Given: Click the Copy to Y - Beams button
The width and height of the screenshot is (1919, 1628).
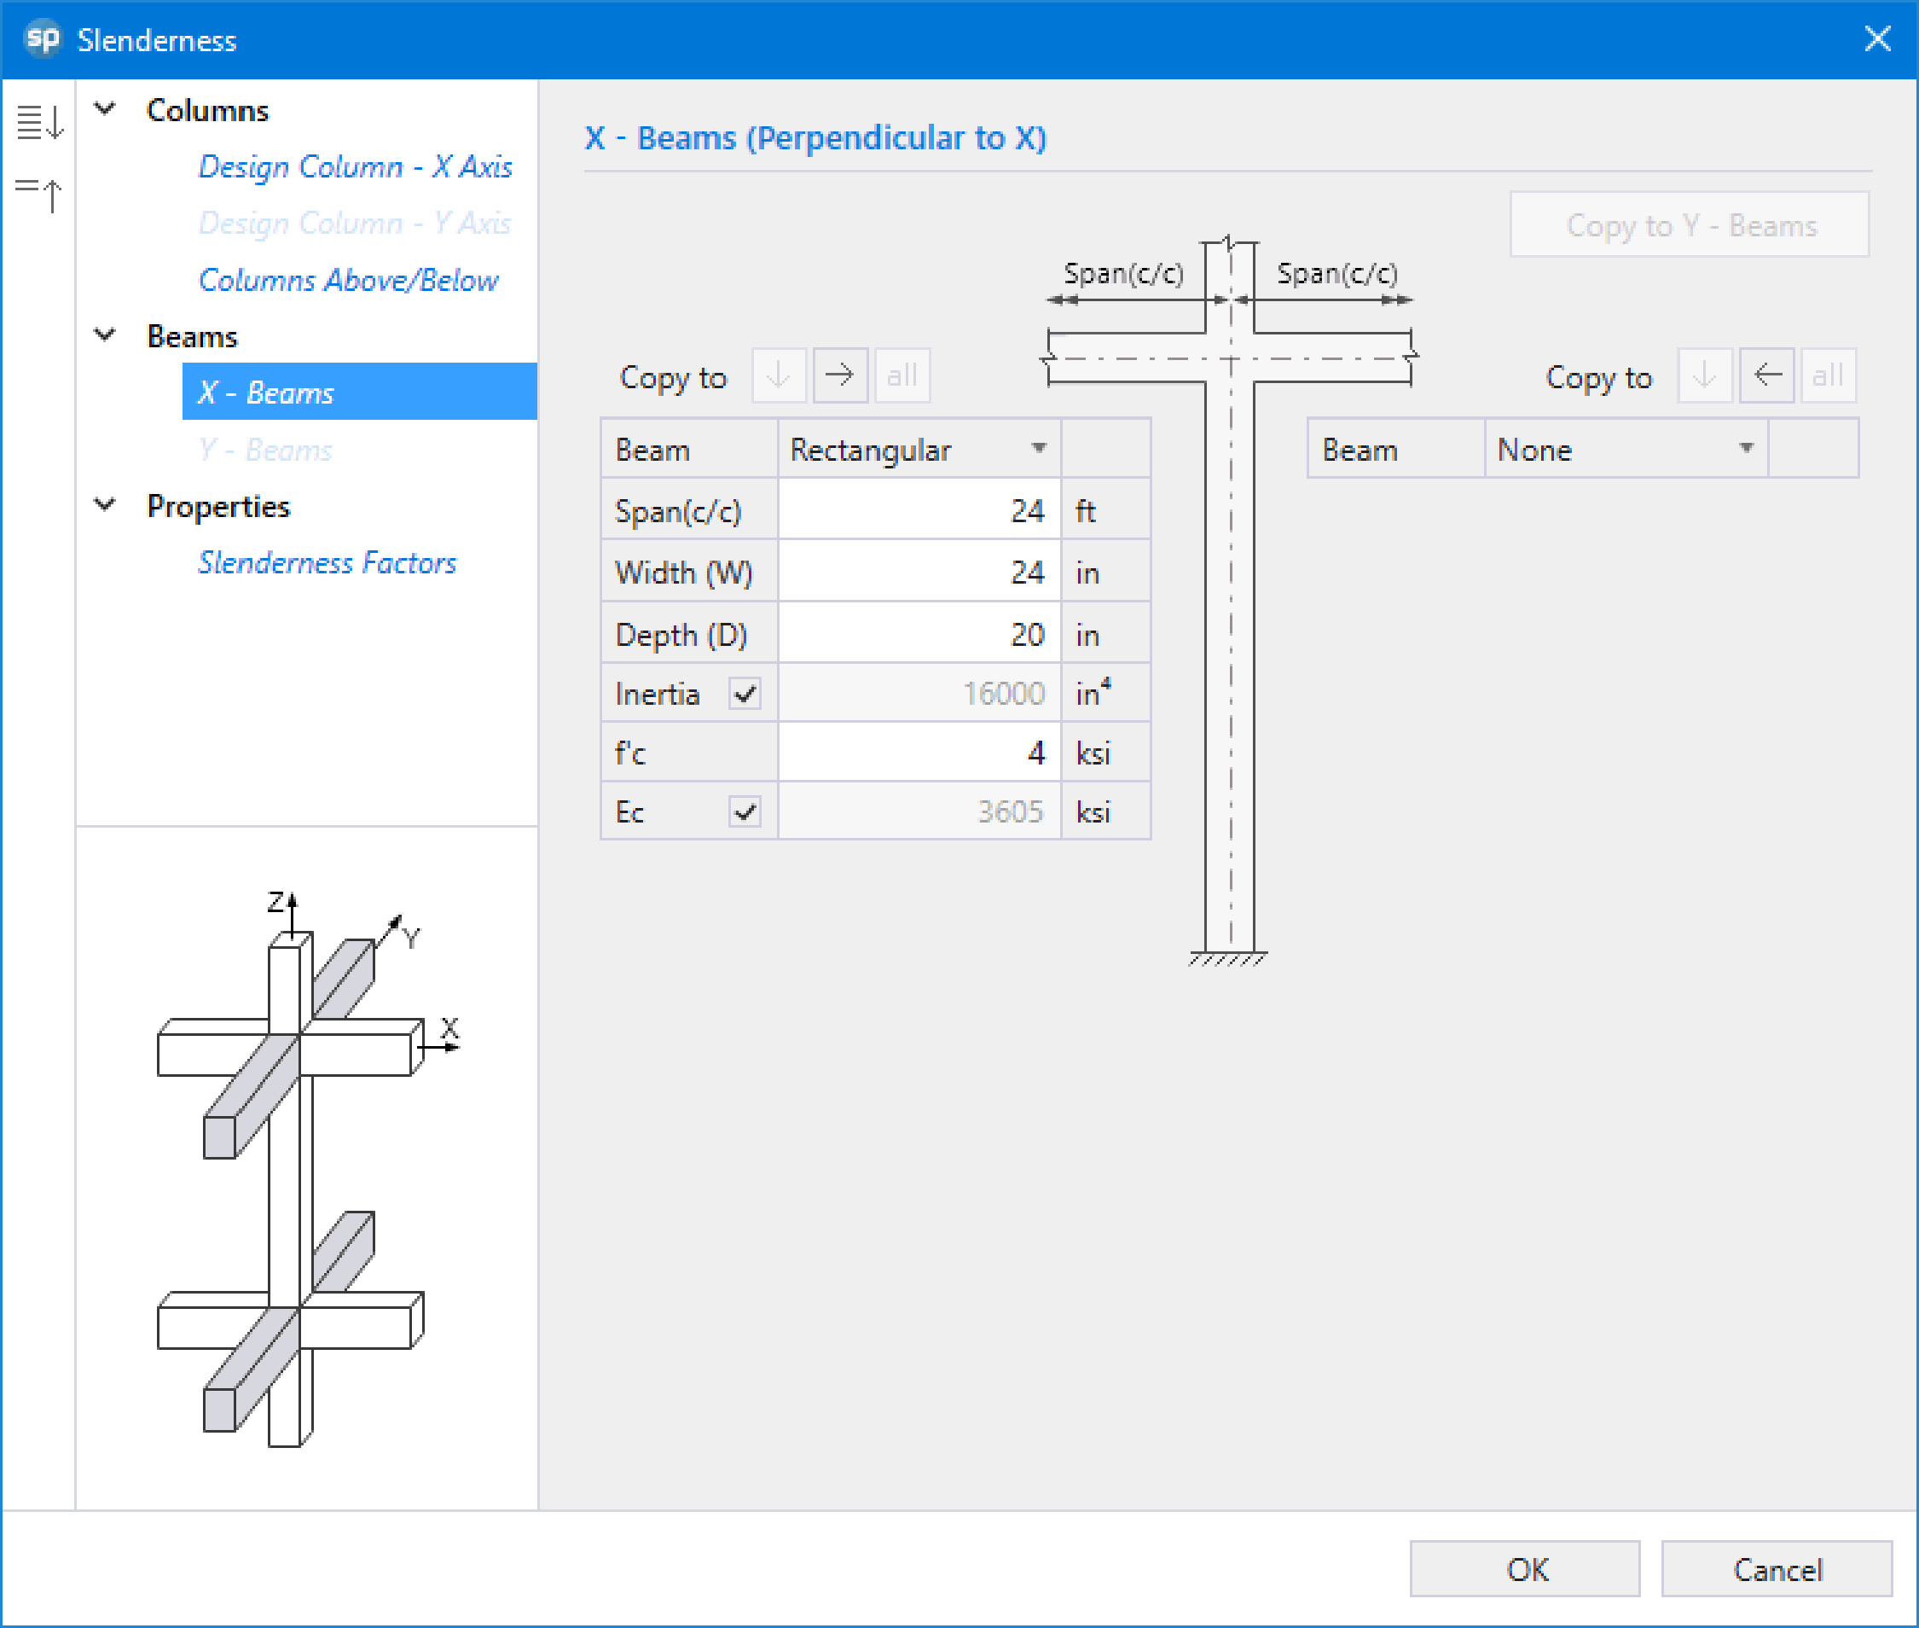Looking at the screenshot, I should (1690, 225).
